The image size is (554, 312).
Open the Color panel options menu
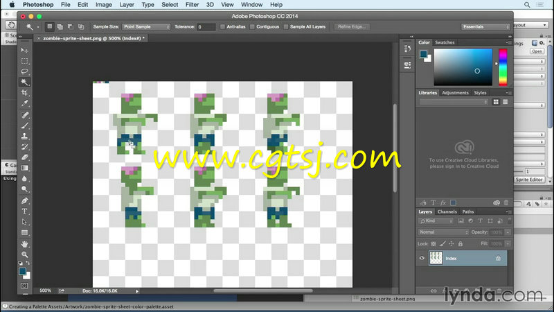(x=508, y=42)
